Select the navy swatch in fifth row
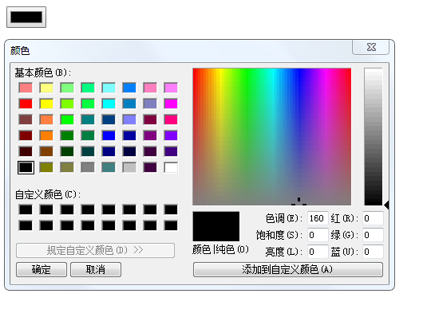423x309 pixels. coord(109,151)
